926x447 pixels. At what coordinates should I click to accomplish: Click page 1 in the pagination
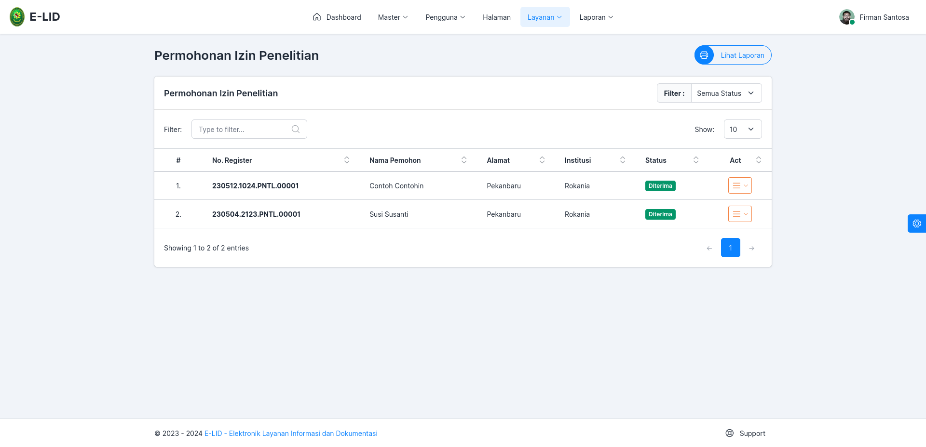[731, 248]
